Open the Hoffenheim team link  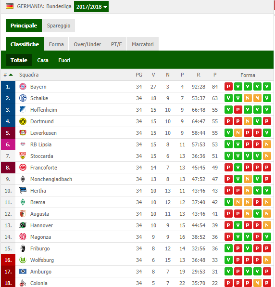(x=44, y=110)
